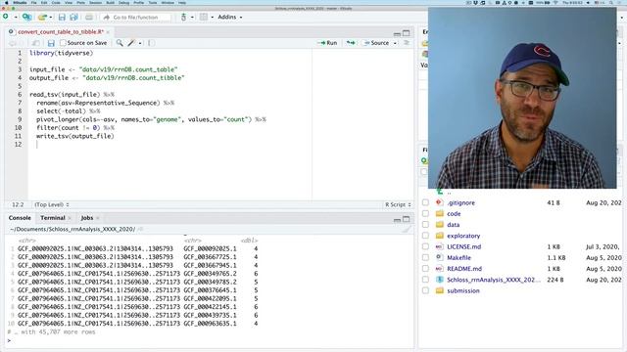The width and height of the screenshot is (627, 352).
Task: Open README.md in the Files pane
Action: click(464, 269)
